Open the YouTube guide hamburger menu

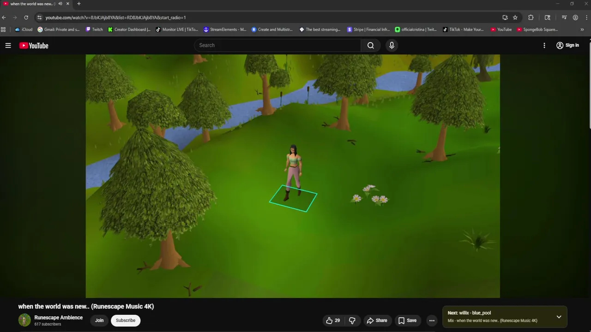click(8, 45)
